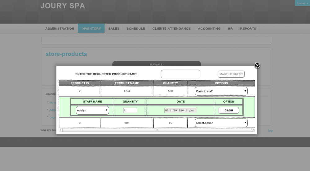This screenshot has width=310, height=171.
Task: Click the Cpanel toggle in corner
Action: tap(302, 3)
